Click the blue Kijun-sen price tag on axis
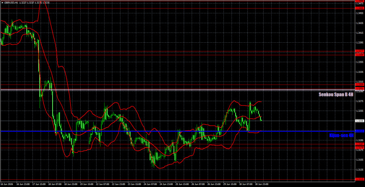This screenshot has width=365, height=187. (x=360, y=131)
